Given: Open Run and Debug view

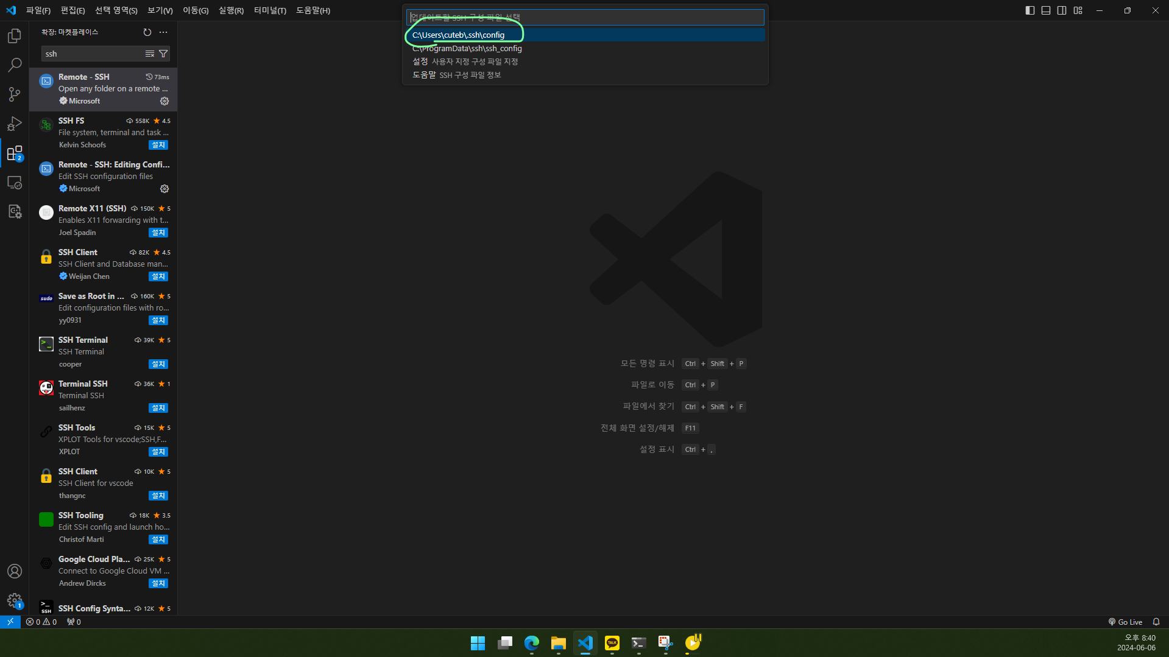Looking at the screenshot, I should [15, 124].
